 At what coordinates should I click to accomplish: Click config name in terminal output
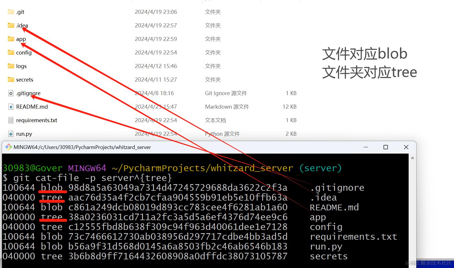pos(326,227)
